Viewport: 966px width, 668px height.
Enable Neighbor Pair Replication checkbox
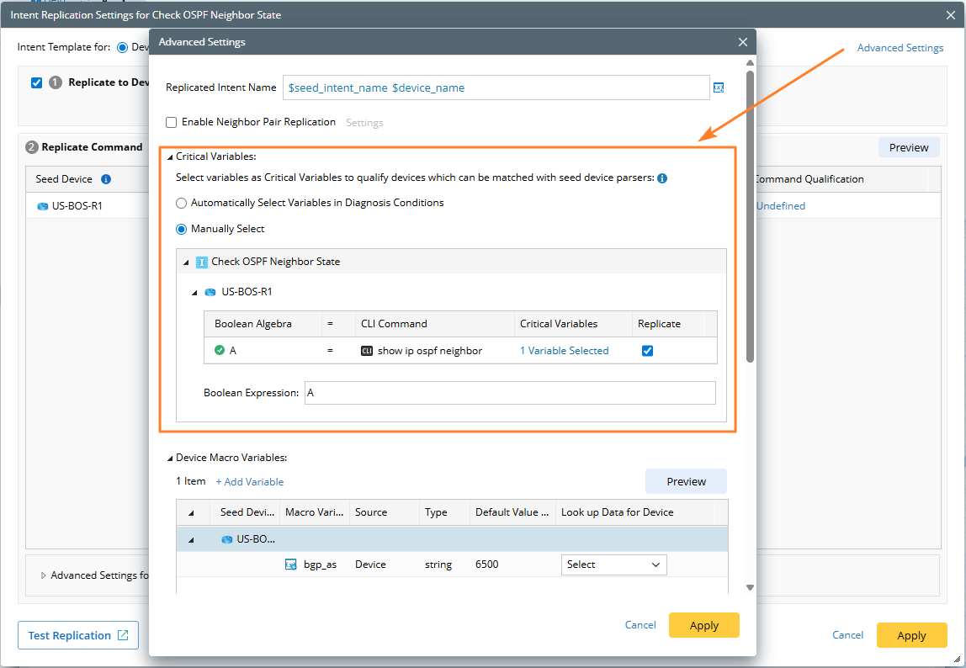click(172, 122)
